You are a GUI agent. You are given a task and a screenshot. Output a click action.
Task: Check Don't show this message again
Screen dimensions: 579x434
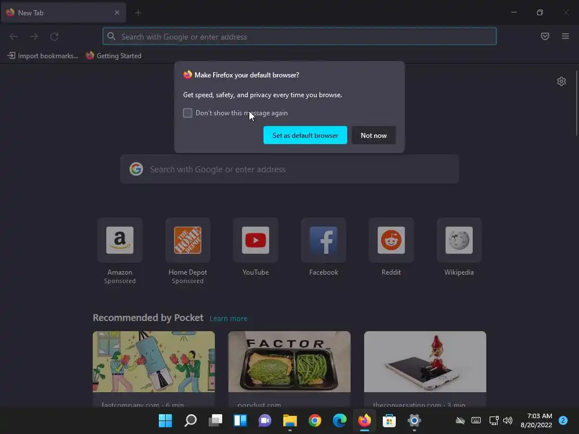click(188, 113)
